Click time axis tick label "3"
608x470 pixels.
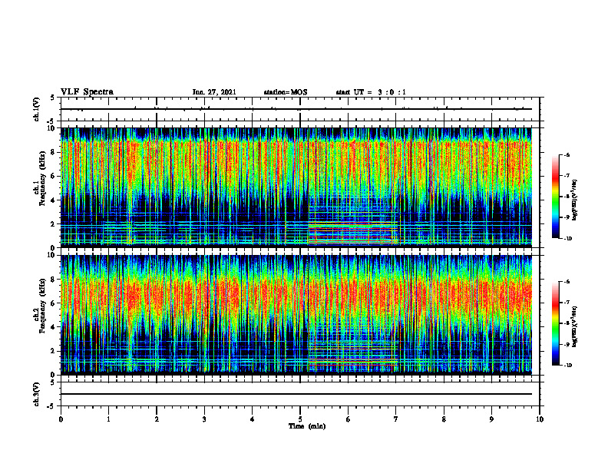click(204, 419)
